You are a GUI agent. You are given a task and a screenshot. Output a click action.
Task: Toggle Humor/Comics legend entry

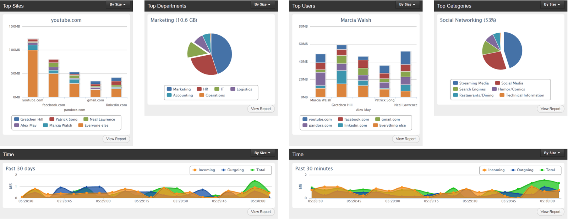point(508,89)
